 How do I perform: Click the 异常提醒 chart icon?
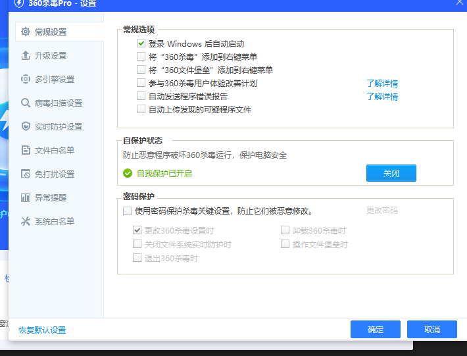coord(26,197)
